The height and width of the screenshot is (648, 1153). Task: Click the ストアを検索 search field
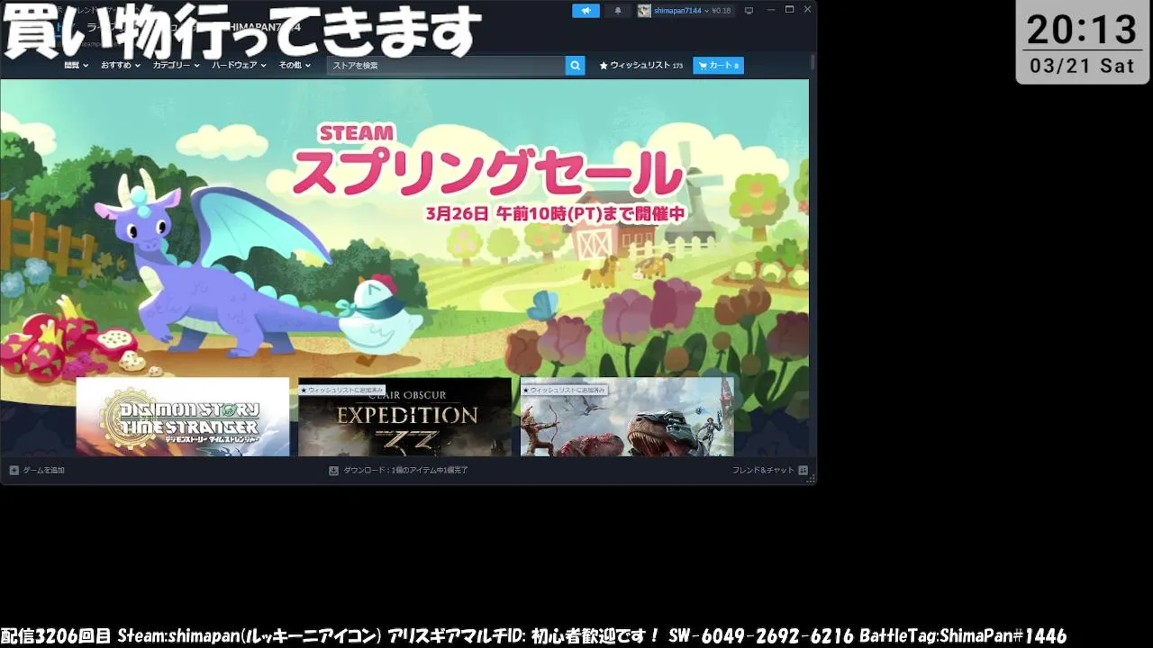[x=446, y=66]
